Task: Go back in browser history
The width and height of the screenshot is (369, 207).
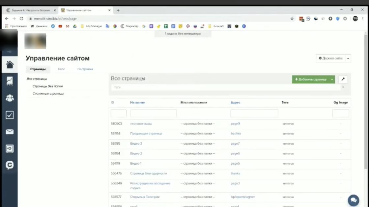Action: click(7, 18)
